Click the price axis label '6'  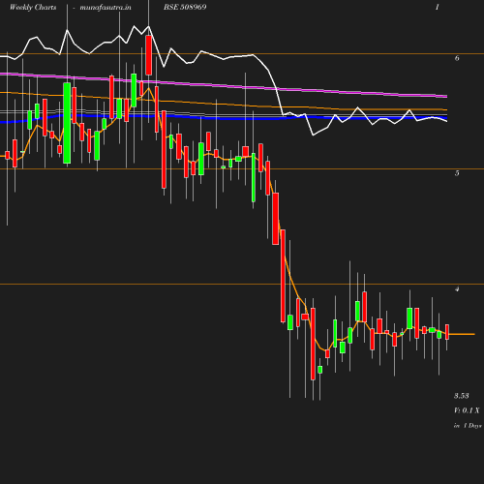pos(457,58)
